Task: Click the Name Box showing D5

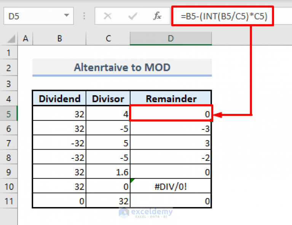Action: coord(38,16)
